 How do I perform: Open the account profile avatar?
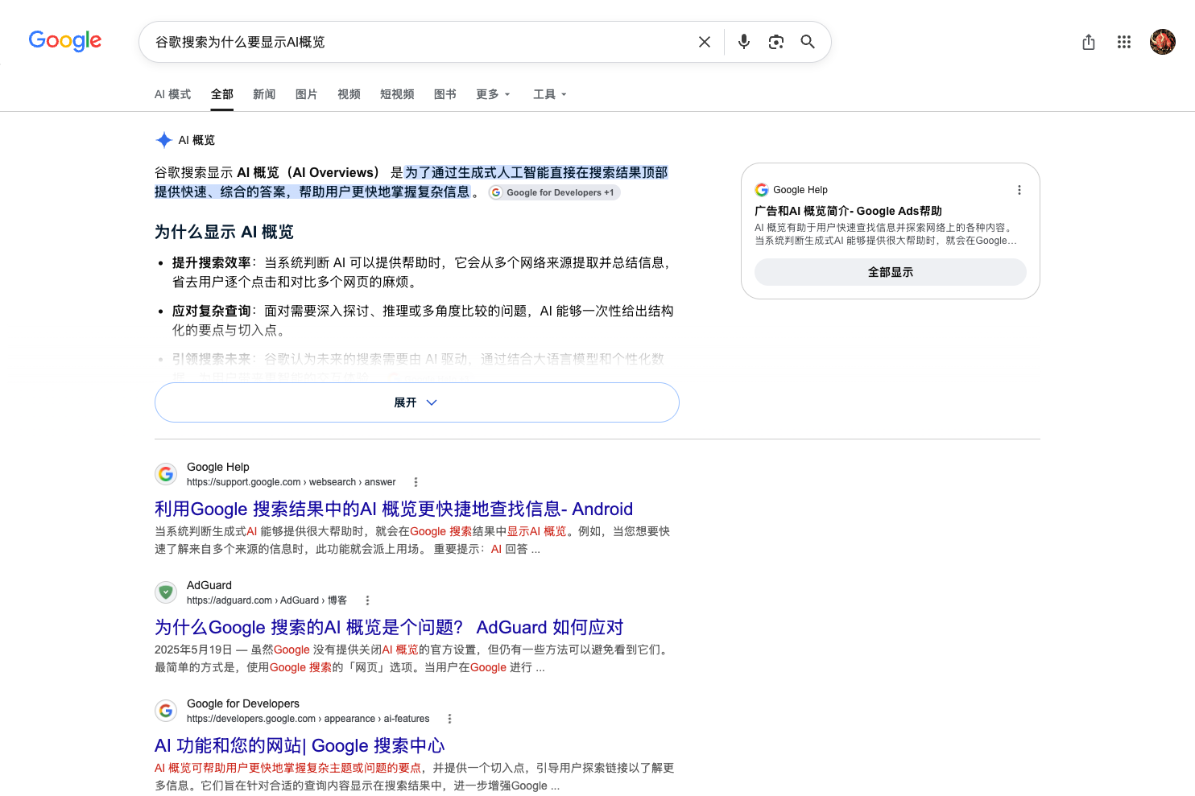coord(1163,42)
